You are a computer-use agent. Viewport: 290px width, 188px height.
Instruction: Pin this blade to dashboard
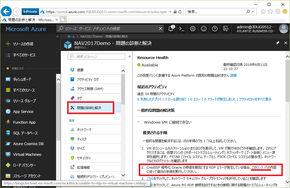pyautogui.click(x=277, y=43)
